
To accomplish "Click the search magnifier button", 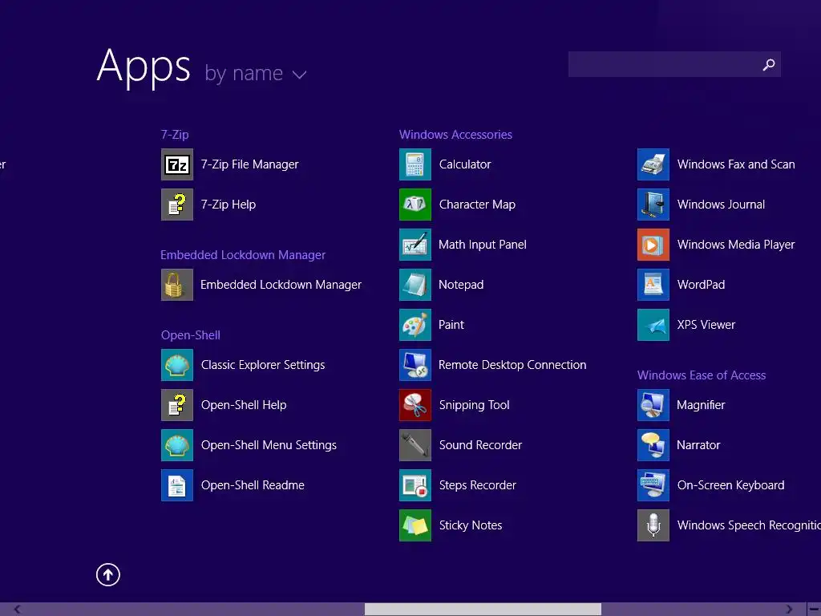I will (x=768, y=64).
